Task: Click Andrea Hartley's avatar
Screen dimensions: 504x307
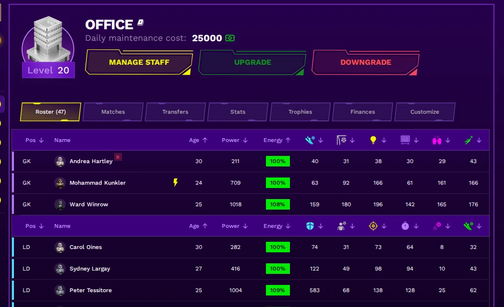Action: 60,161
